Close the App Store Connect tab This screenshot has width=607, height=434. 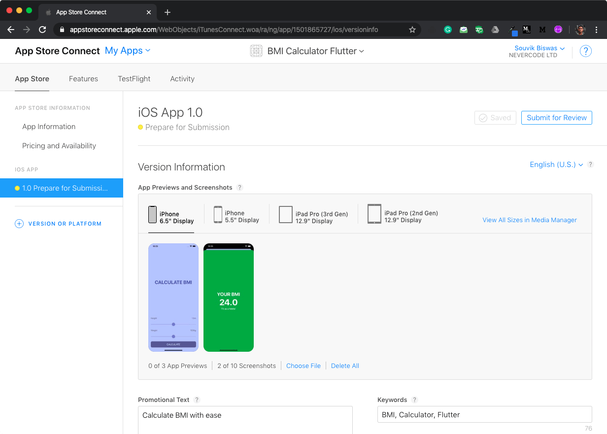click(x=149, y=12)
